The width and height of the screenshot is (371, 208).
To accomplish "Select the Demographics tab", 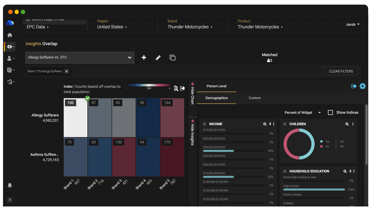I will (x=216, y=98).
